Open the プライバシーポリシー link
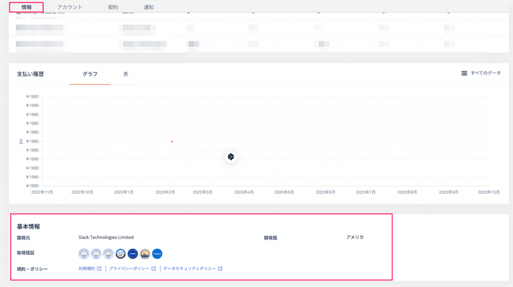513x287 pixels. 129,268
